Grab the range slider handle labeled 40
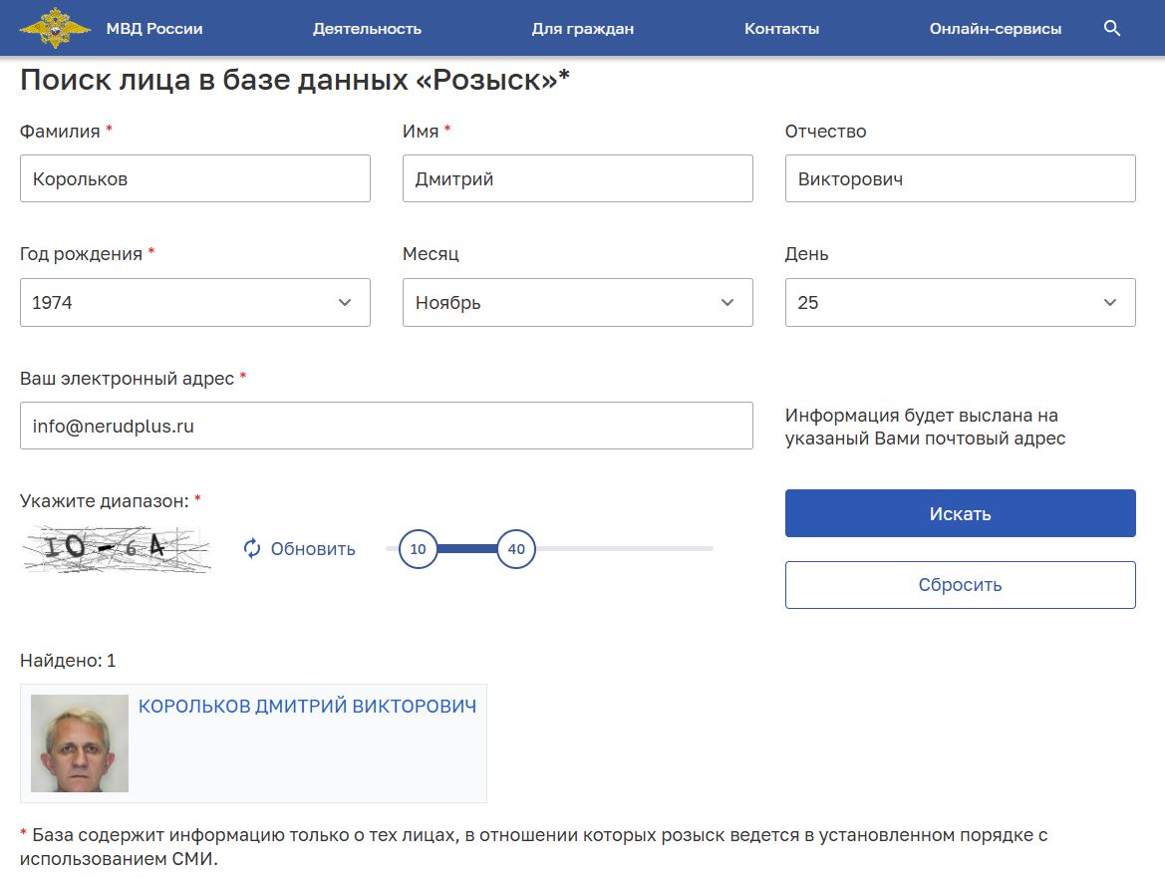Screen dimensions: 1165x880 point(516,549)
